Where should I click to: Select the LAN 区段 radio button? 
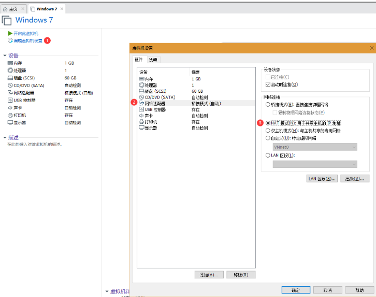tap(268, 155)
